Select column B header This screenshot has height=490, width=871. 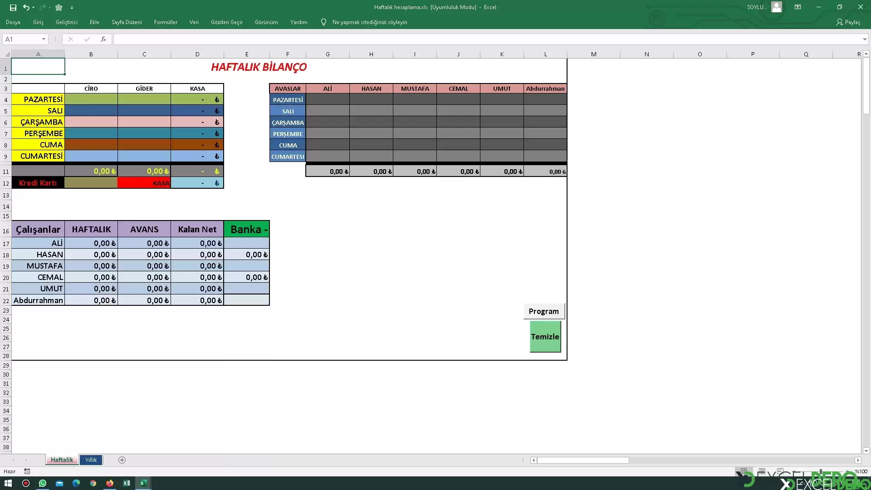coord(91,54)
